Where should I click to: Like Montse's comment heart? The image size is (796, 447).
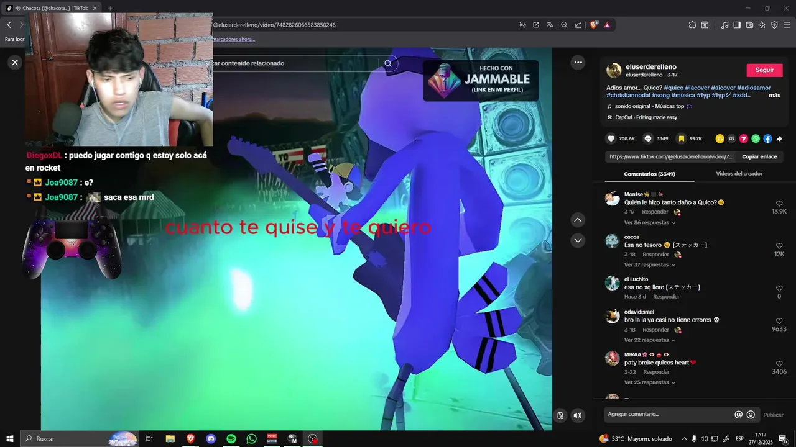point(779,204)
